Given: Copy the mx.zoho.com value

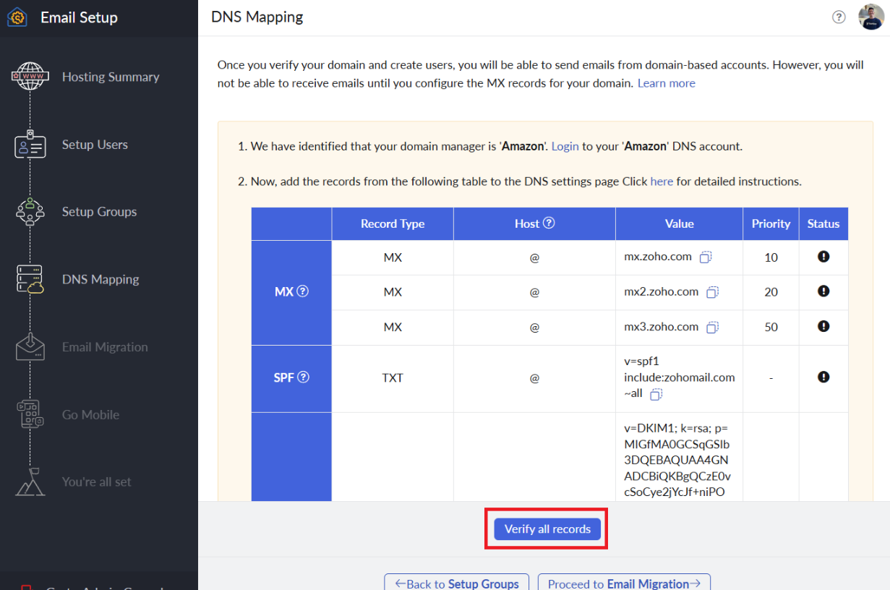Looking at the screenshot, I should (x=706, y=257).
